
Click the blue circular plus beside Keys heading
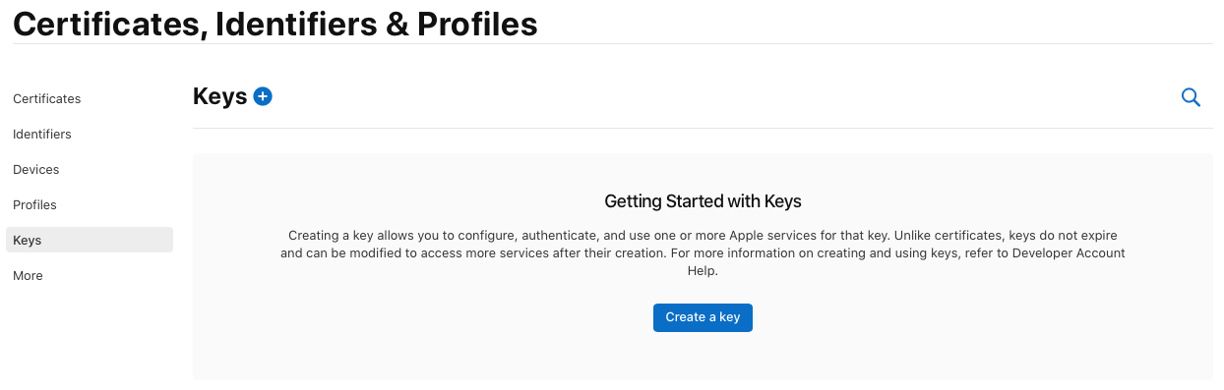pos(263,96)
